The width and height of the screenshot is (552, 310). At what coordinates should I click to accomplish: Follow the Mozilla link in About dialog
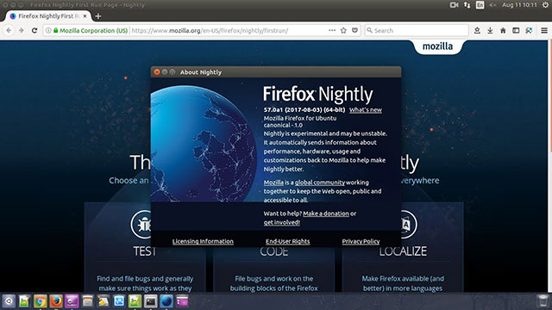[273, 183]
